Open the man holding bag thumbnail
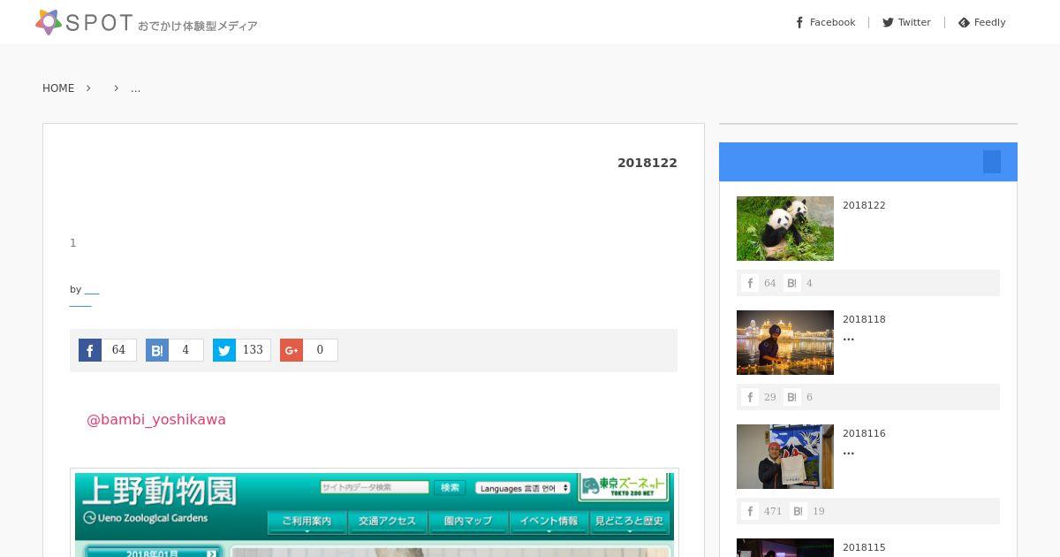The width and height of the screenshot is (1060, 557). [x=785, y=456]
